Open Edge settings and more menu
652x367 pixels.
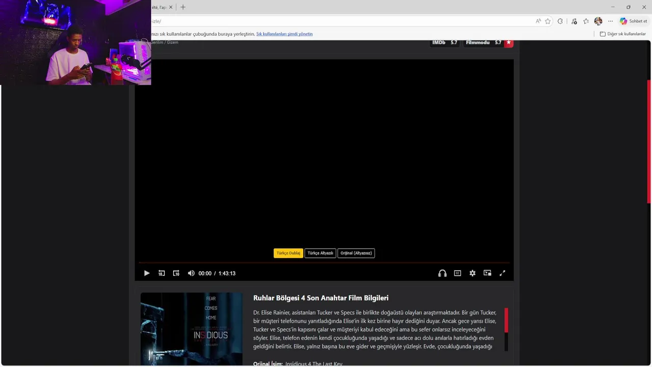(610, 21)
